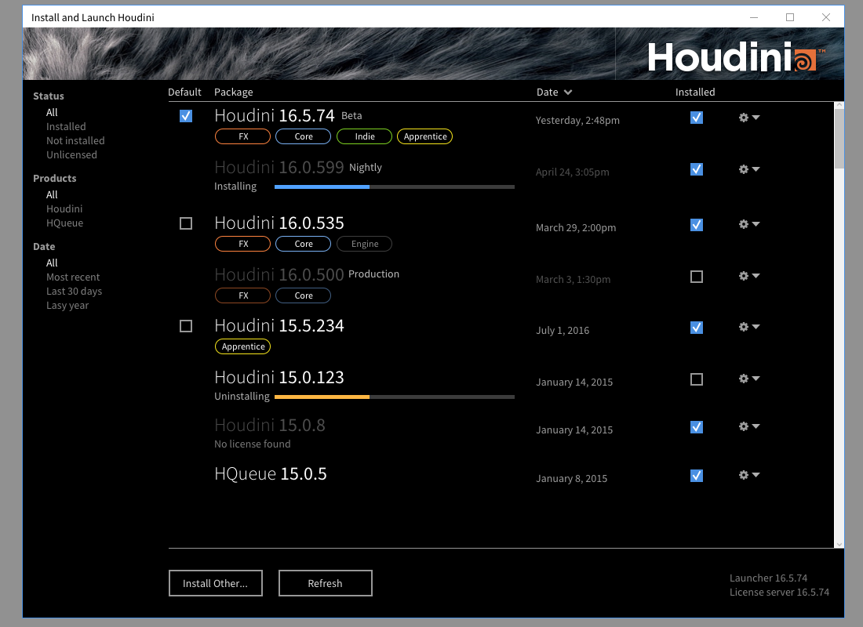The image size is (863, 627).
Task: Launch Core from Houdini 16.0.535
Action: [304, 244]
